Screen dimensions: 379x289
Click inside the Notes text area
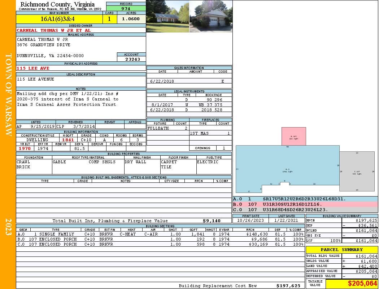click(81, 105)
